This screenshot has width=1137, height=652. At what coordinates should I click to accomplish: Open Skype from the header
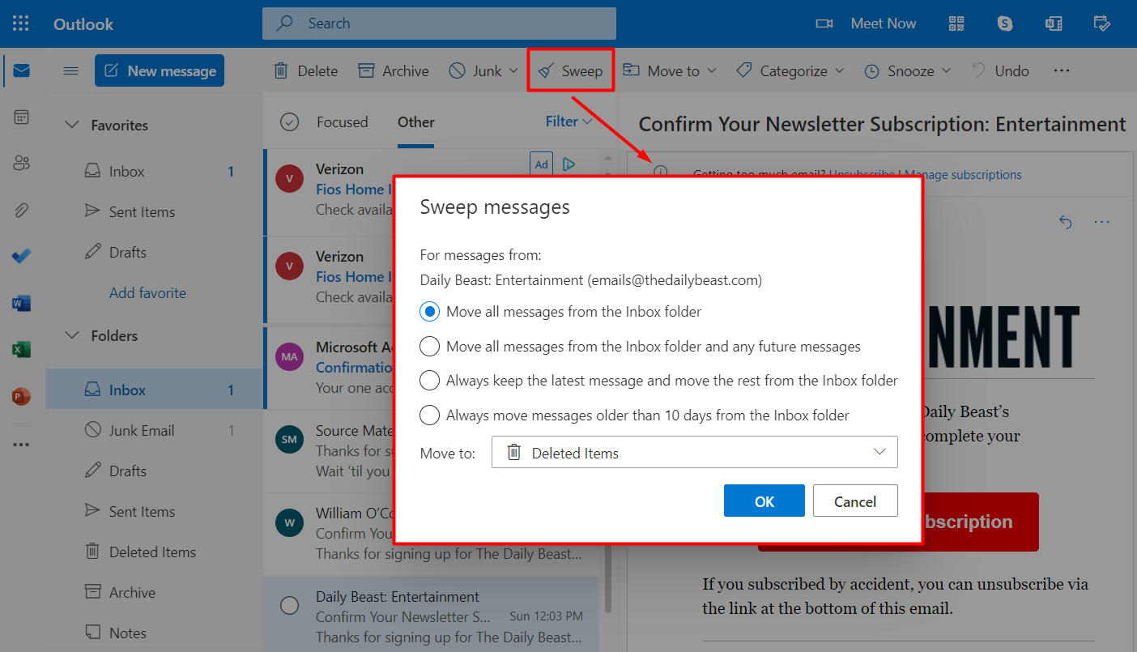pyautogui.click(x=1005, y=23)
